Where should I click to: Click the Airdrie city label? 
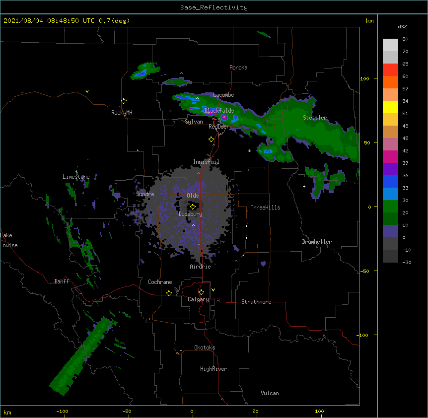click(x=201, y=267)
